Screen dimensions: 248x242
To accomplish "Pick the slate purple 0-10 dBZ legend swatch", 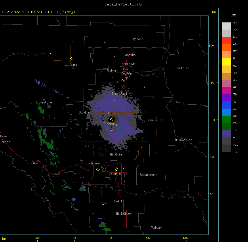I will coord(226,134).
